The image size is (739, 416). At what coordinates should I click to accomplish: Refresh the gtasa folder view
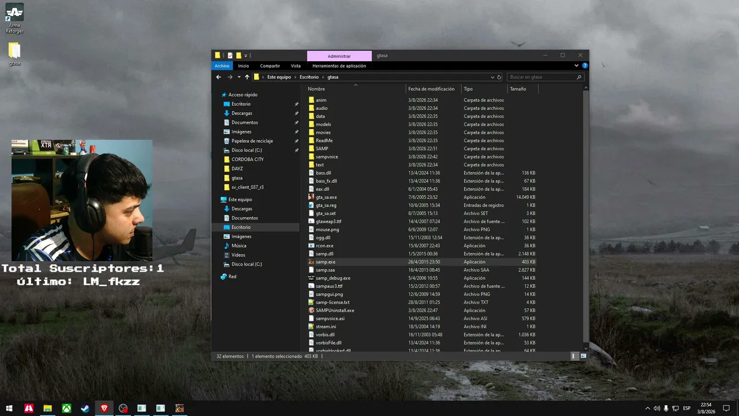point(499,77)
